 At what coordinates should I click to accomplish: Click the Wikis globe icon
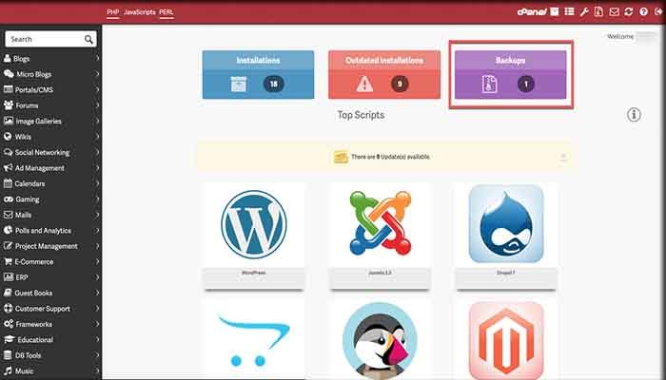click(x=8, y=137)
